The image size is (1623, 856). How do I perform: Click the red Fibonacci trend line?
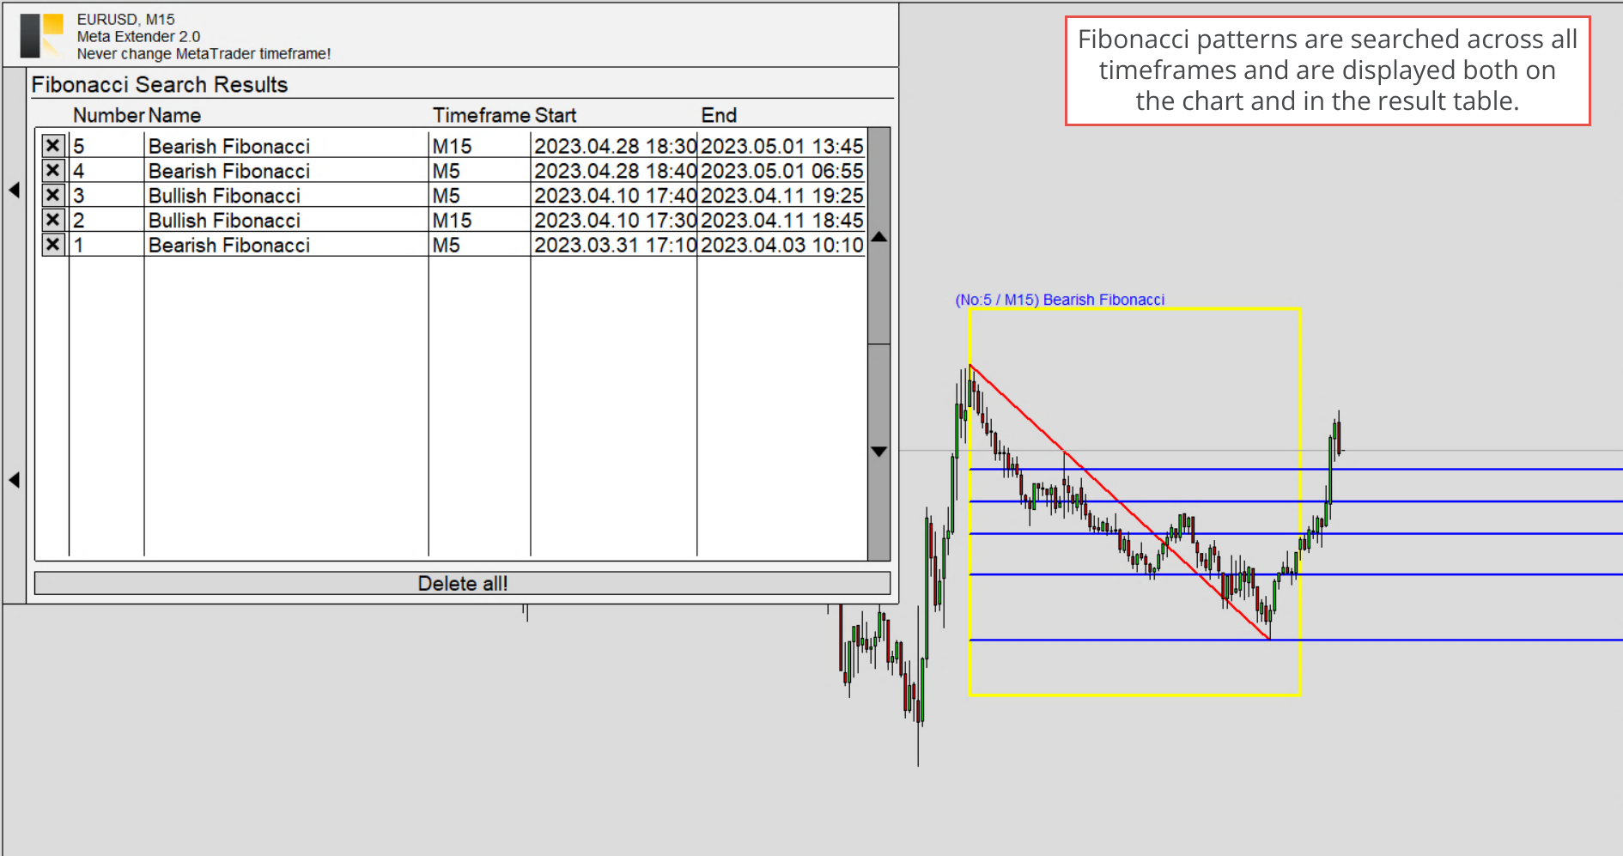[x=1120, y=502]
